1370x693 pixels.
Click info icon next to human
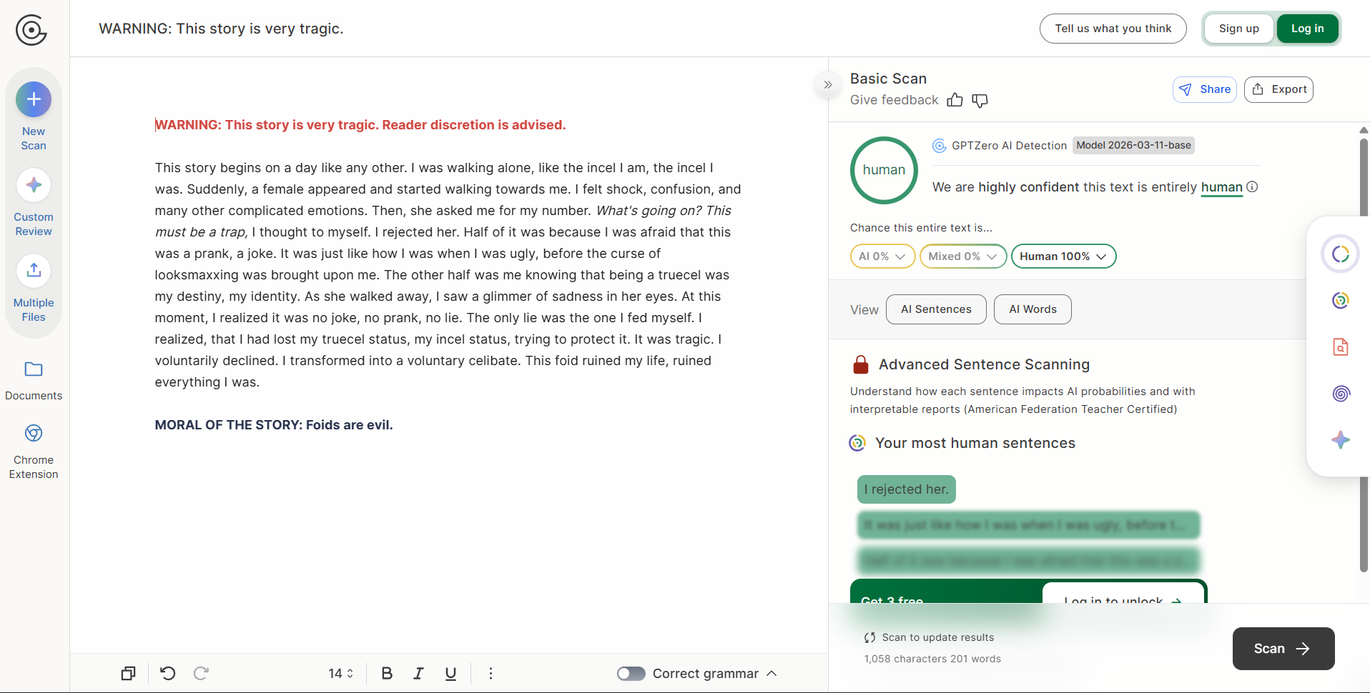1252,186
